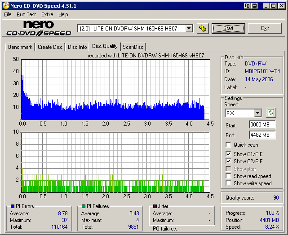Enable Show read speed checkbox
The width and height of the screenshot is (288, 235).
(229, 176)
